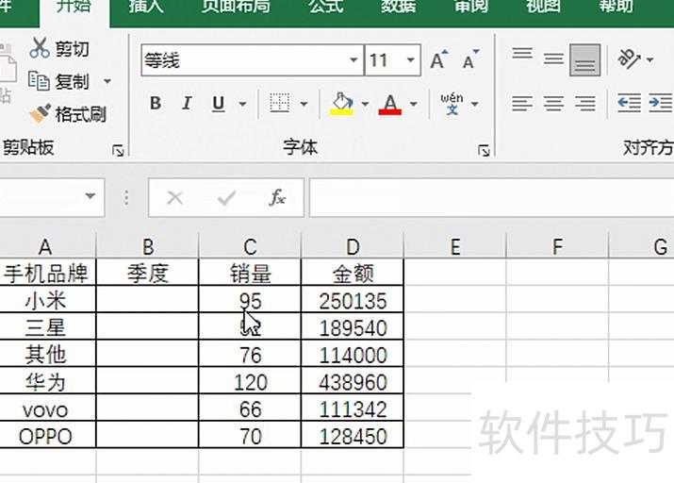Click the 剪切 button label
The height and width of the screenshot is (483, 674).
[x=73, y=49]
